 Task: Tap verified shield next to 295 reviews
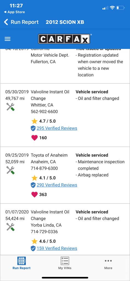(x=33, y=128)
